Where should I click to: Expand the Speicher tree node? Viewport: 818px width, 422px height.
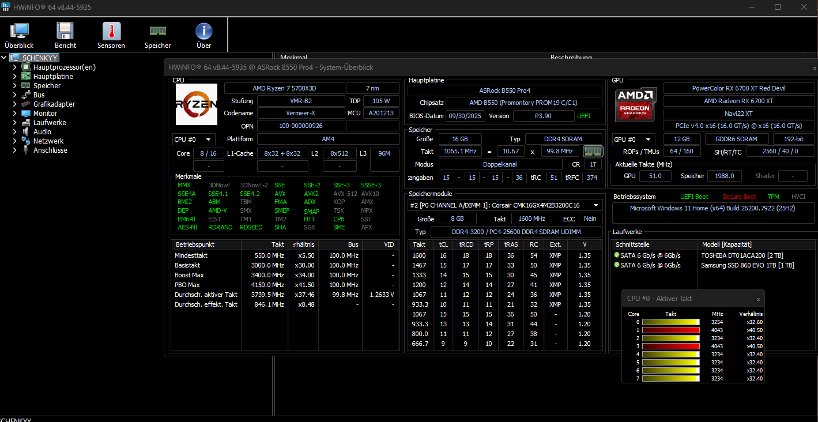(x=15, y=85)
